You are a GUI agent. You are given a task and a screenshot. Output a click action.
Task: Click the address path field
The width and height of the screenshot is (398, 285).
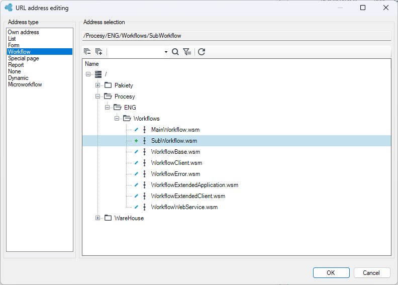[x=237, y=36]
